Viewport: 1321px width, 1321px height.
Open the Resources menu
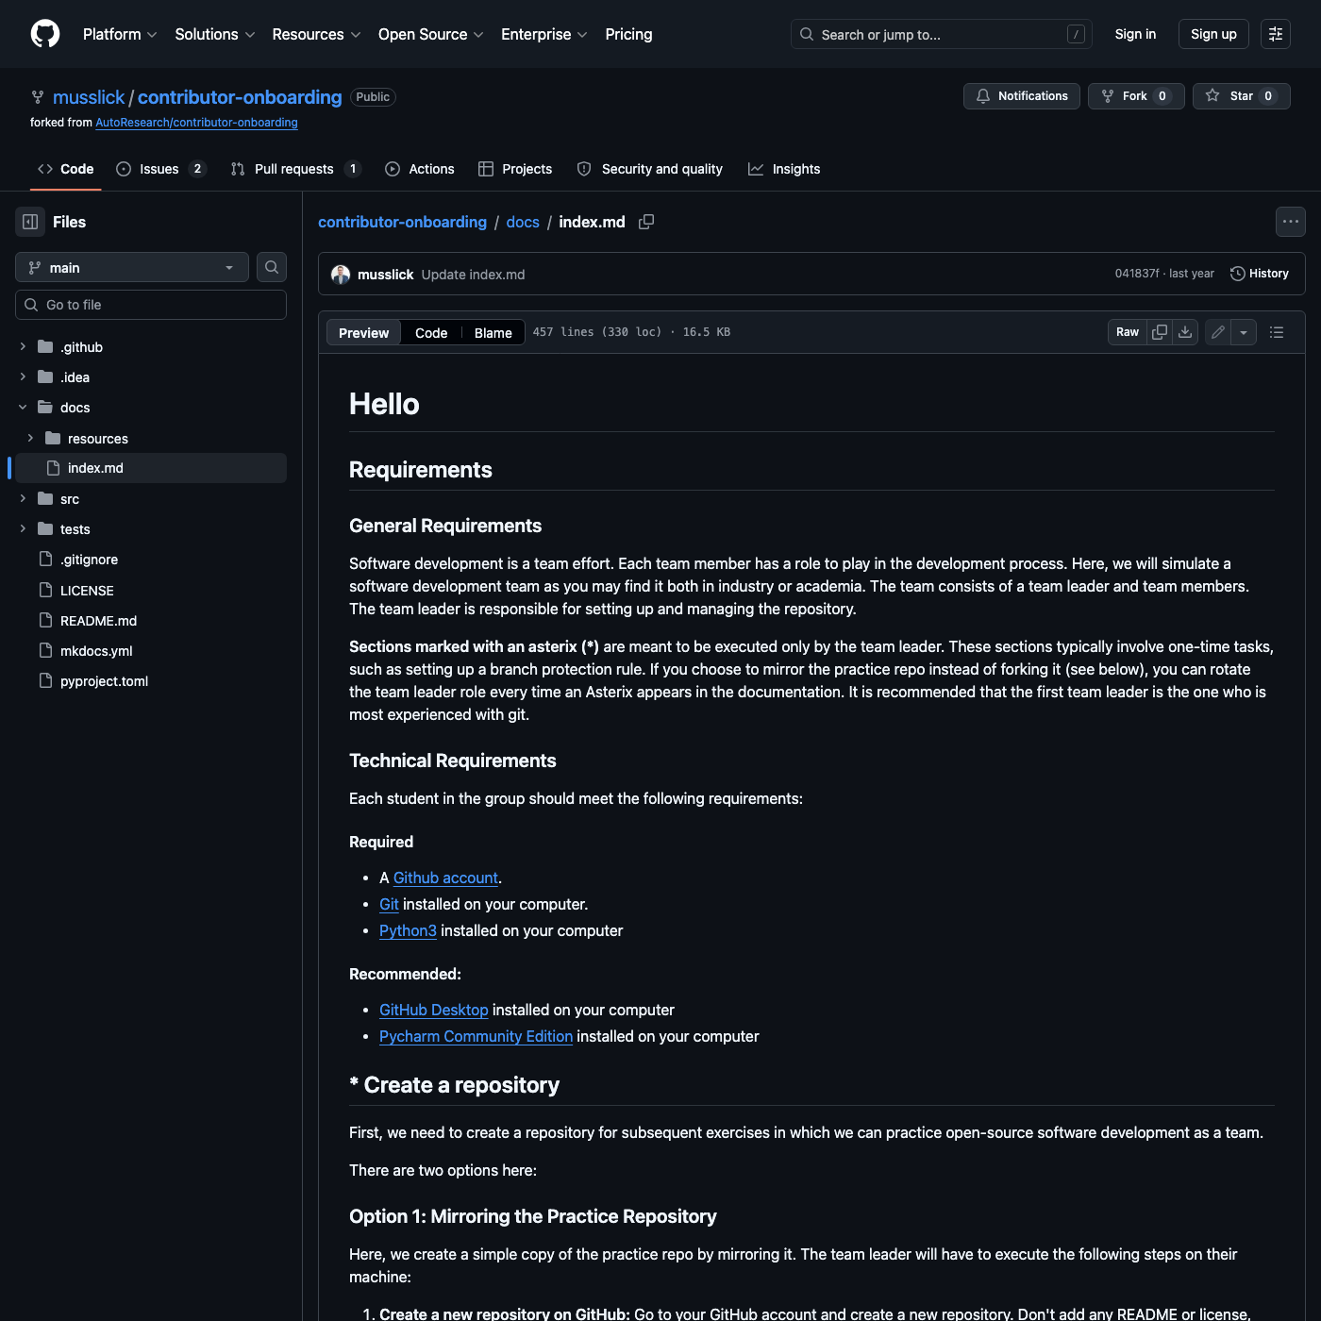coord(316,34)
